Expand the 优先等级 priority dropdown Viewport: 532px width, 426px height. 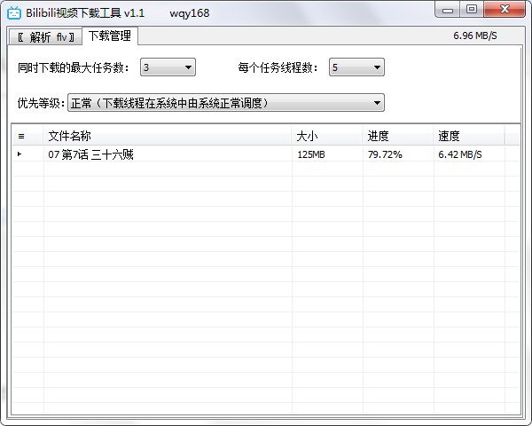click(x=226, y=103)
